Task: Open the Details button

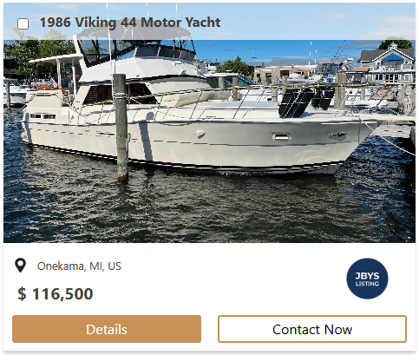Action: click(x=107, y=329)
